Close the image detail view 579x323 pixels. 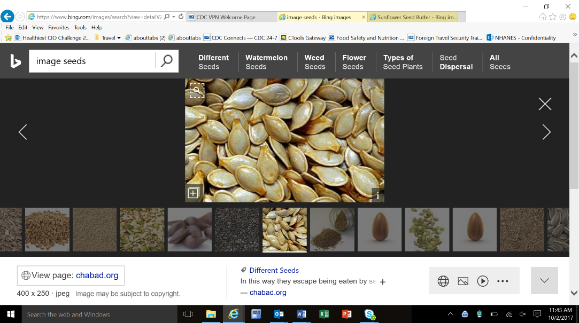545,104
